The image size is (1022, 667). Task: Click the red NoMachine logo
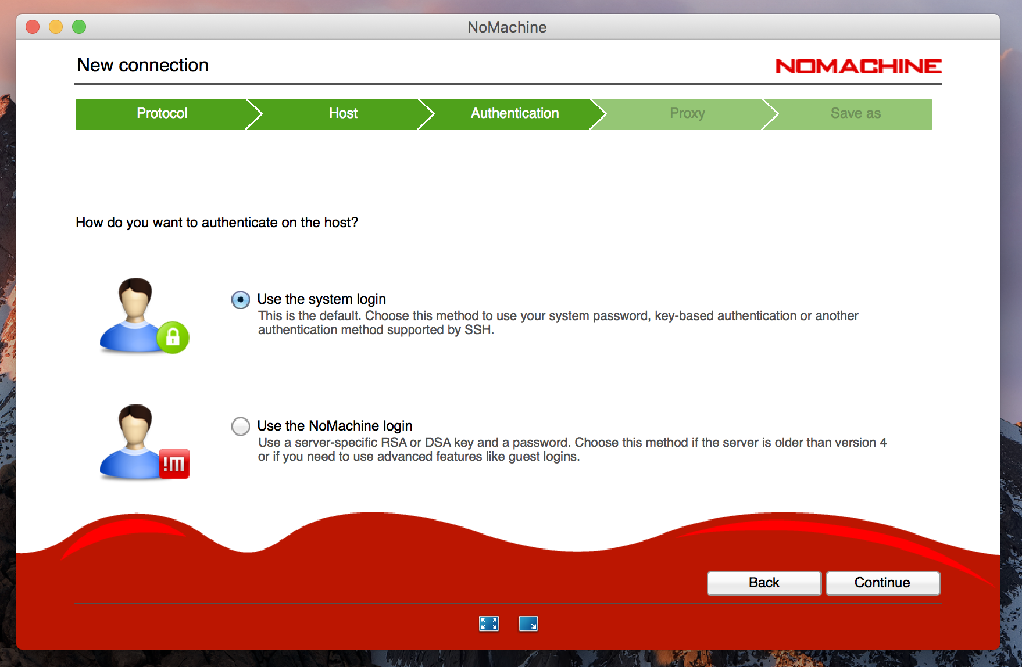pos(857,66)
